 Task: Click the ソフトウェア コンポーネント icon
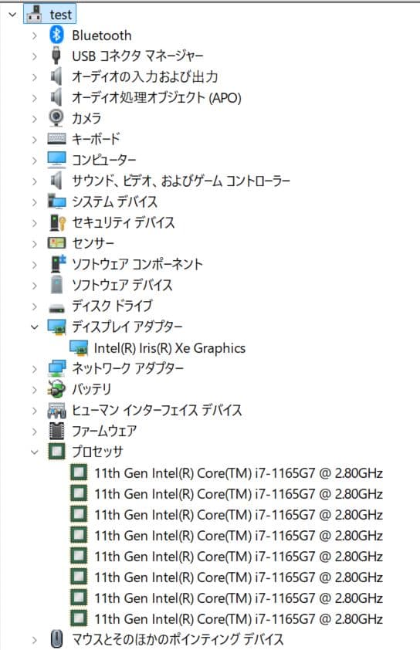(x=58, y=264)
